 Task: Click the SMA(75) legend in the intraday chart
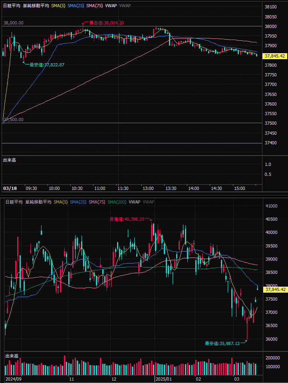(94, 6)
